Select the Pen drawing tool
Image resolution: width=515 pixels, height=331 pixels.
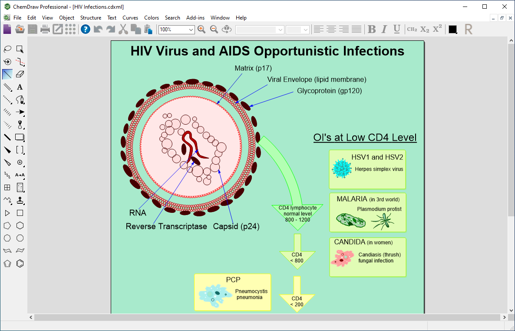(20, 99)
